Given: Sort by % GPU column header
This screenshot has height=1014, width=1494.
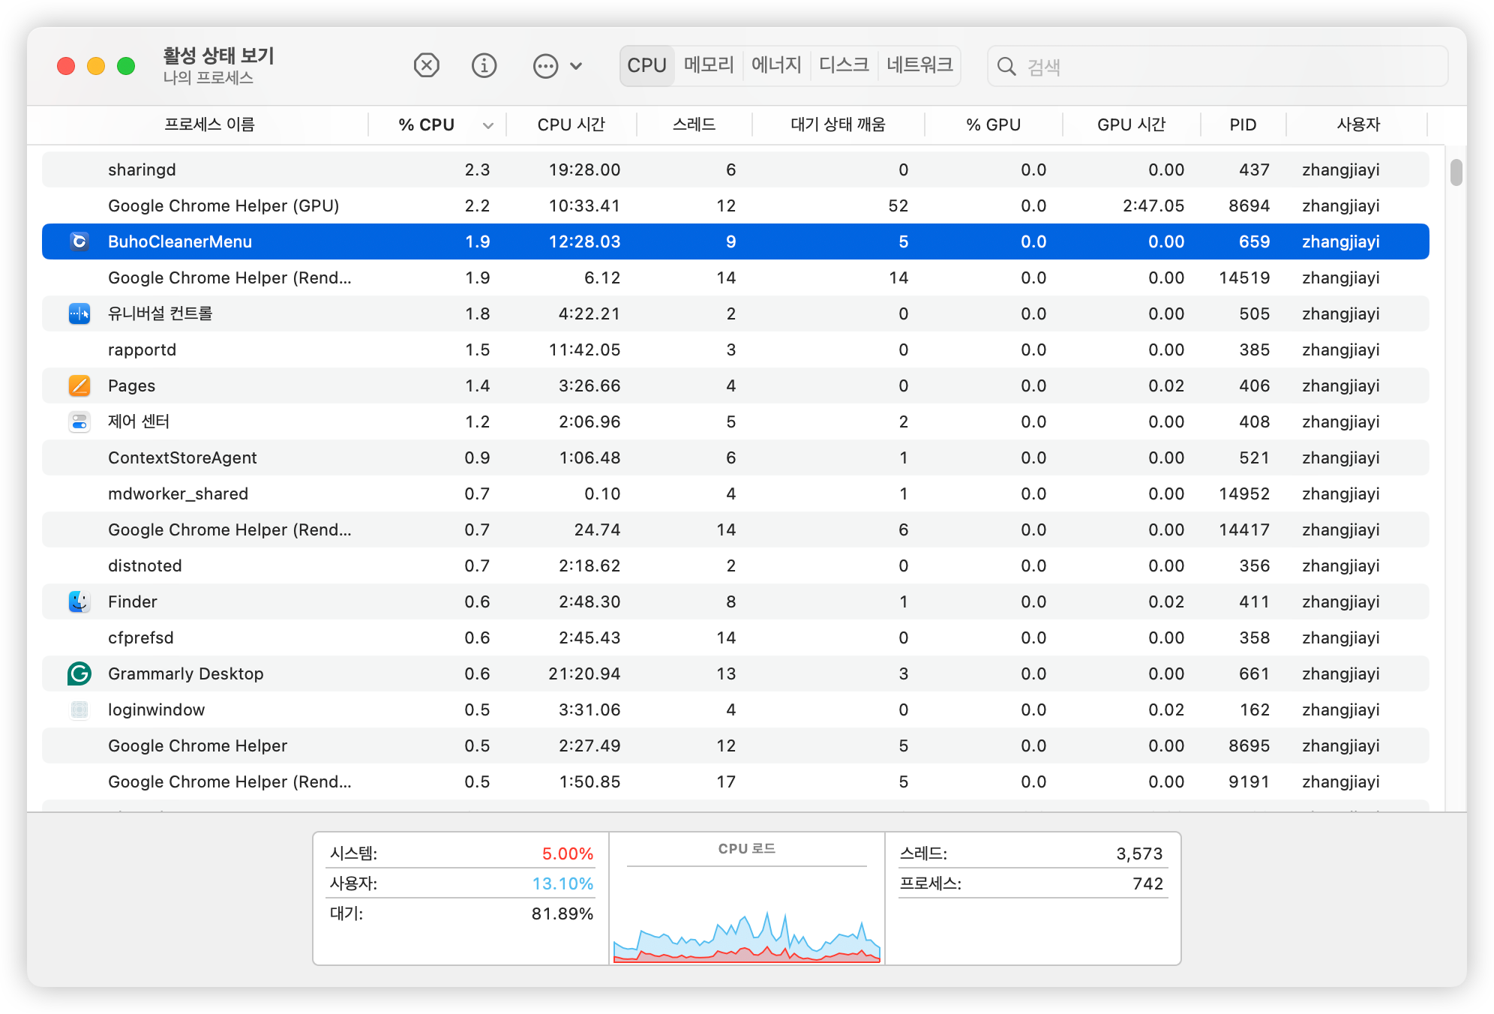Looking at the screenshot, I should click(x=993, y=124).
